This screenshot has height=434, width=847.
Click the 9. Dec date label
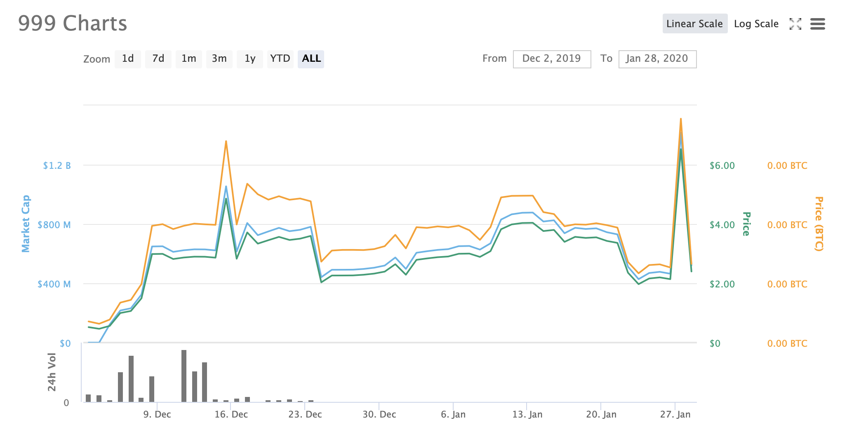(157, 414)
